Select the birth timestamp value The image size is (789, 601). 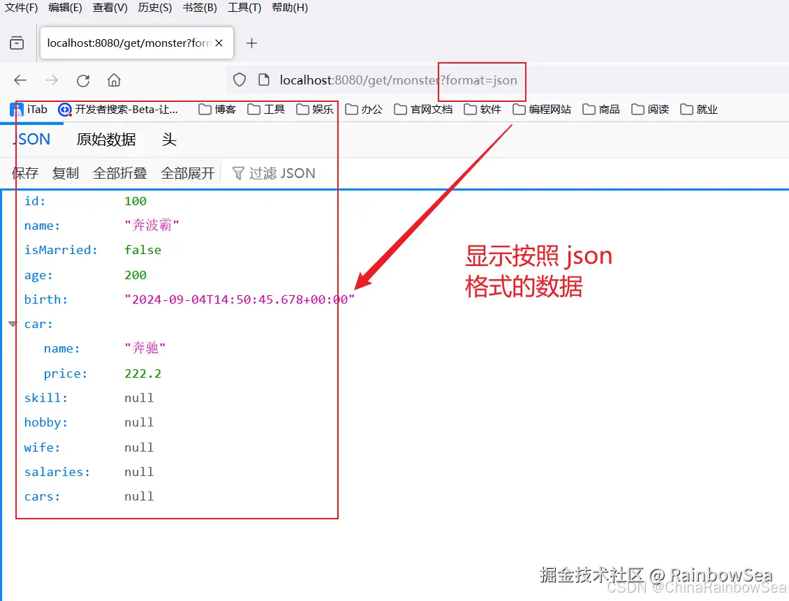pos(239,299)
